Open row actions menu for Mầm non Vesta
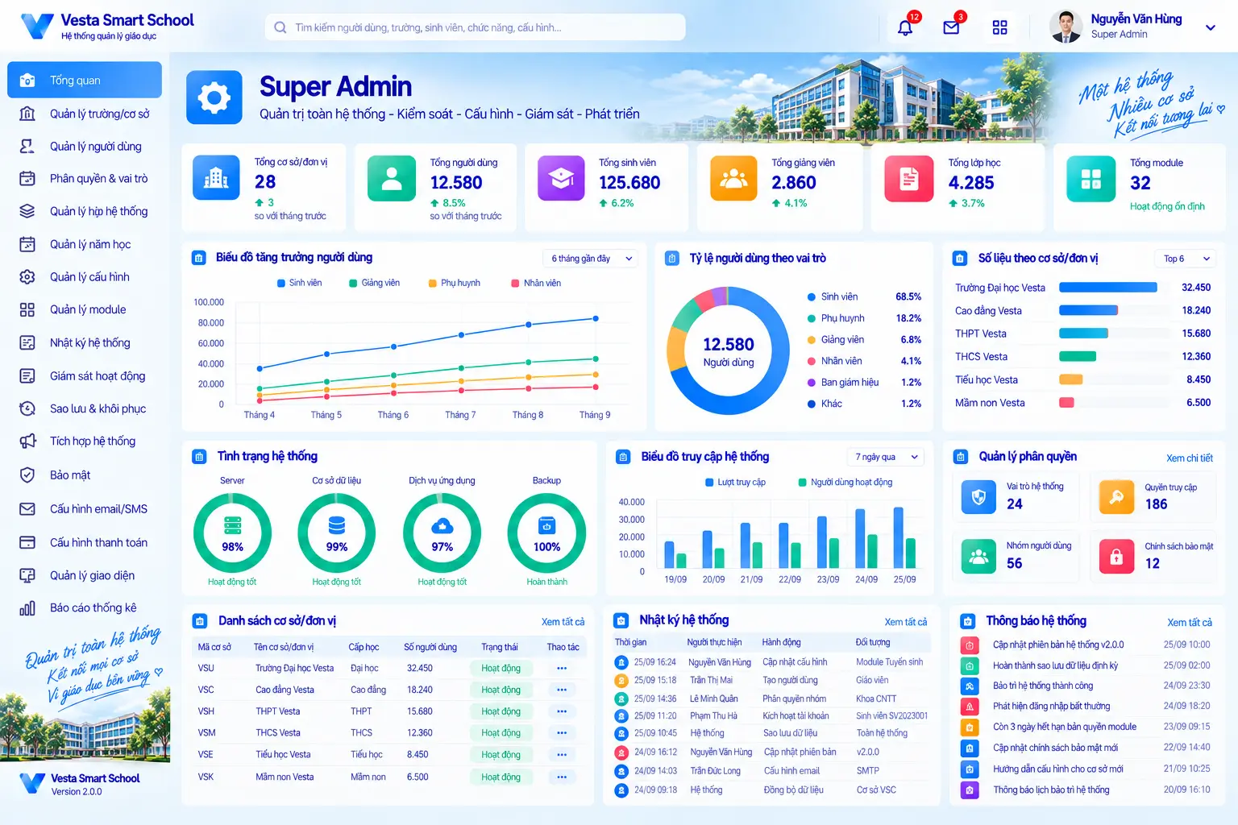Image resolution: width=1238 pixels, height=825 pixels. coord(562,777)
